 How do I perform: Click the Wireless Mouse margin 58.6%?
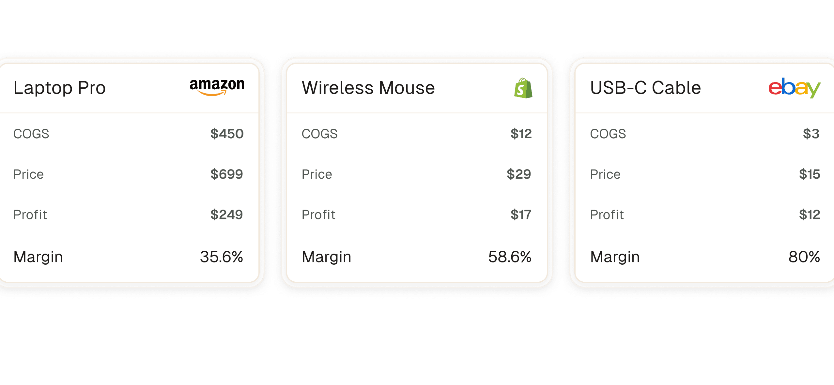pyautogui.click(x=510, y=257)
